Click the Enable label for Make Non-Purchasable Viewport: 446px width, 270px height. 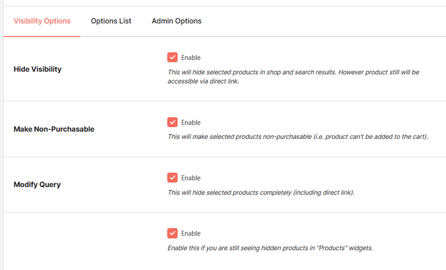191,122
